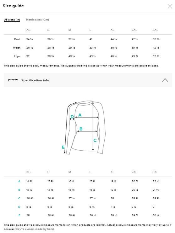
Task: Click the D sleeve width label on diagram
Action: 72,117
